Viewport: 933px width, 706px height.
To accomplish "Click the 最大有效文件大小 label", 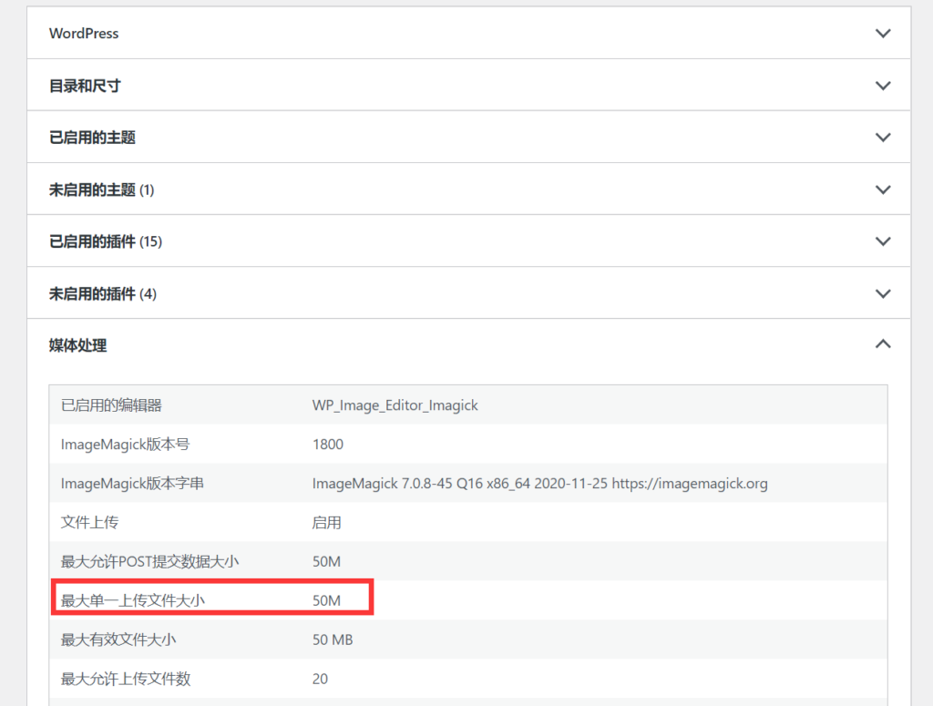I will [x=118, y=640].
